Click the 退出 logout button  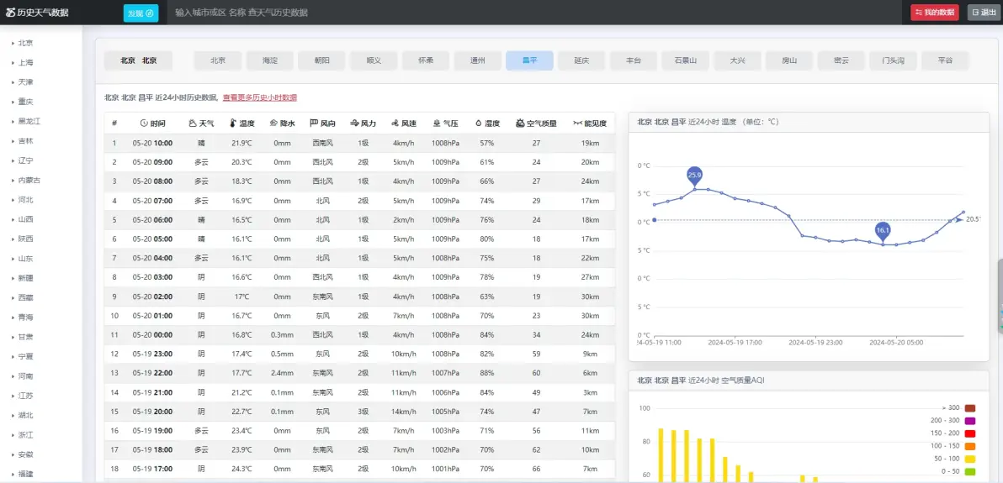983,13
